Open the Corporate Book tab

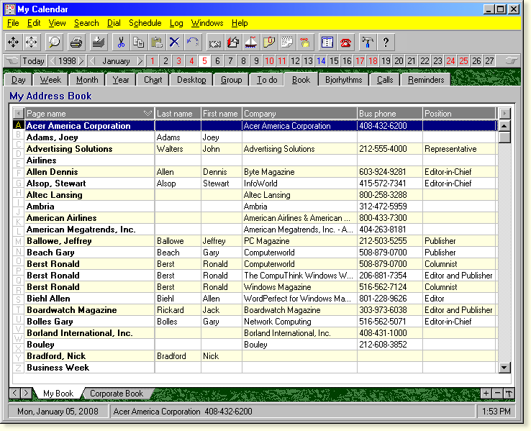click(117, 394)
